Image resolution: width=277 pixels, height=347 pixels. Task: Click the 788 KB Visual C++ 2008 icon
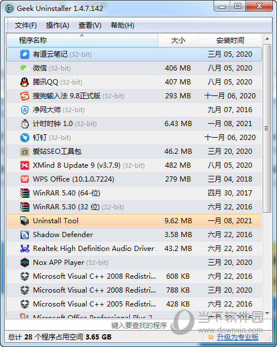[24, 290]
